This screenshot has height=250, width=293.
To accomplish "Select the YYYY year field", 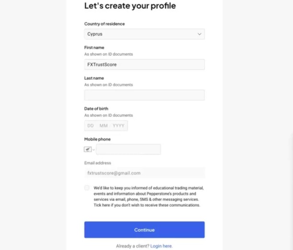I will 118,126.
